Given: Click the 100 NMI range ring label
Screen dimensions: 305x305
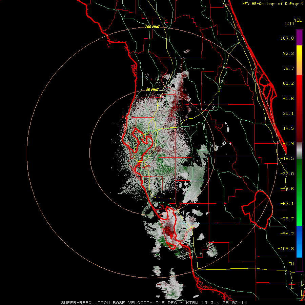Looking at the screenshot, I should pyautogui.click(x=152, y=27).
